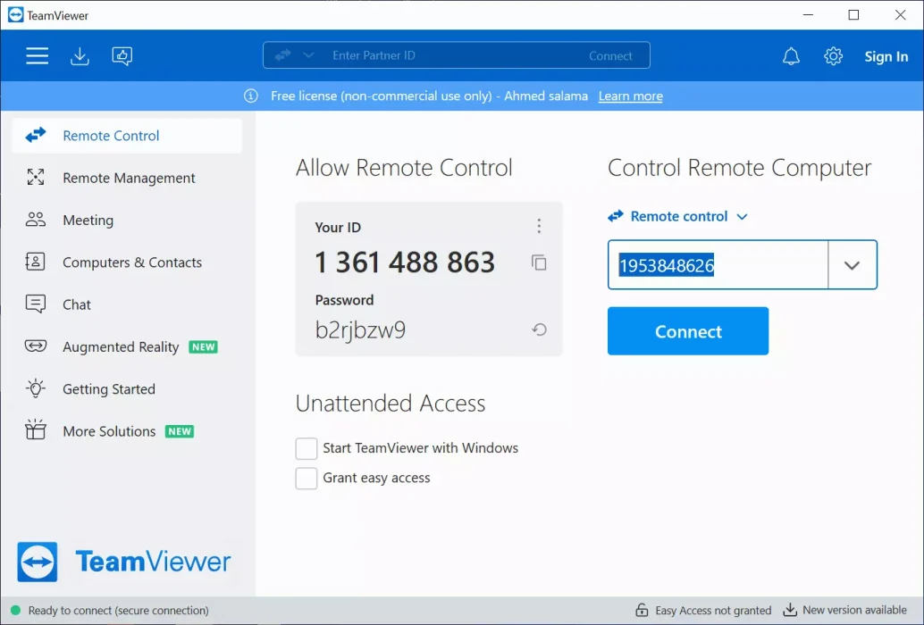Click the download icon in top toolbar

pos(80,56)
